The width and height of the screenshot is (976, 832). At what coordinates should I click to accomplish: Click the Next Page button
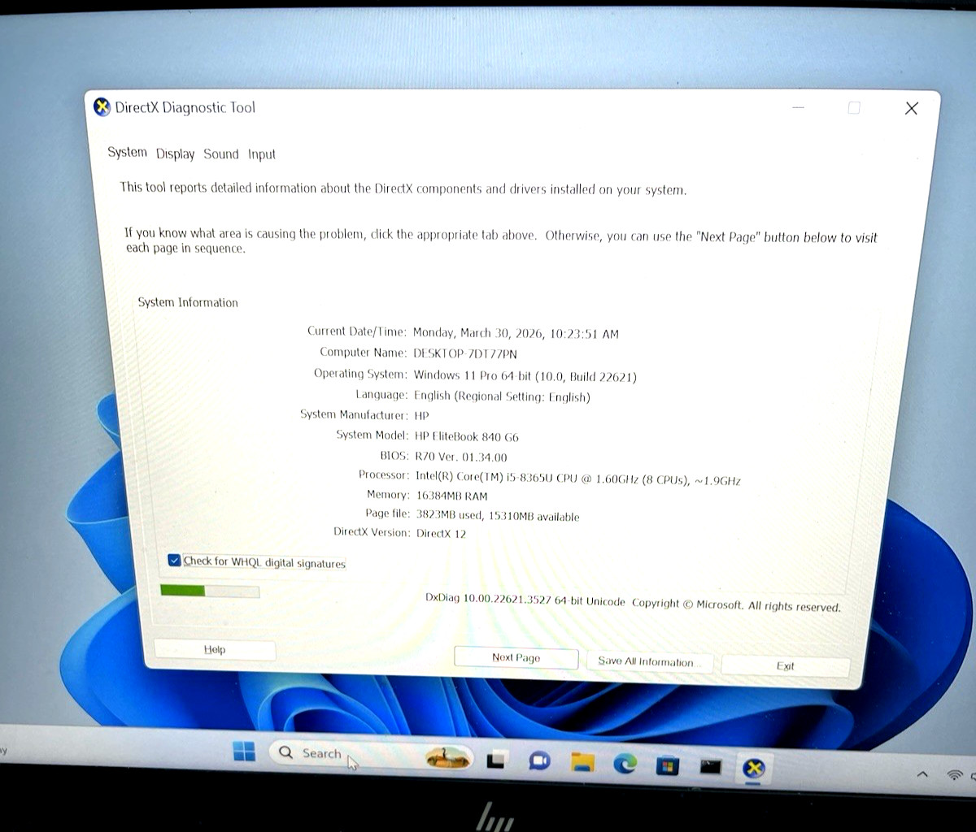516,657
